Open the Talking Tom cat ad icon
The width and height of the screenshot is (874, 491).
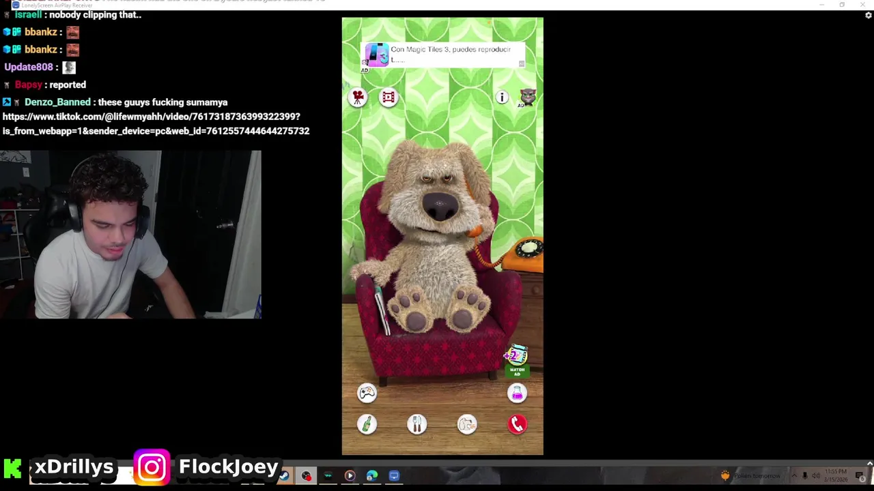[x=527, y=98]
